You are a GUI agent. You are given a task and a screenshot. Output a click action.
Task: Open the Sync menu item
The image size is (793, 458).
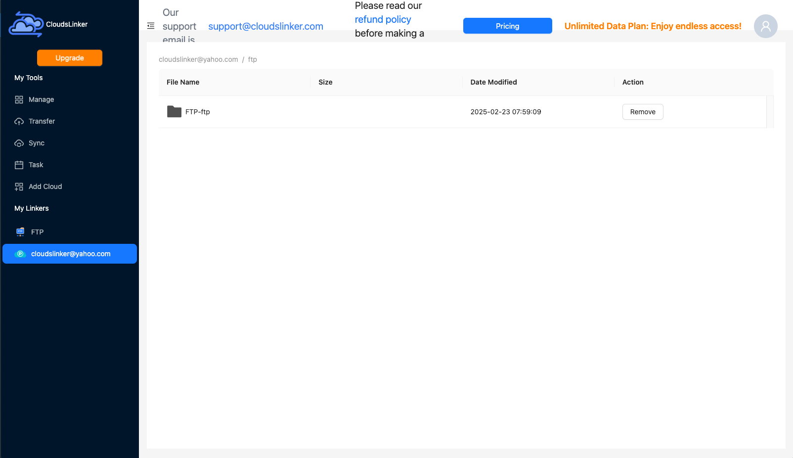[70, 143]
